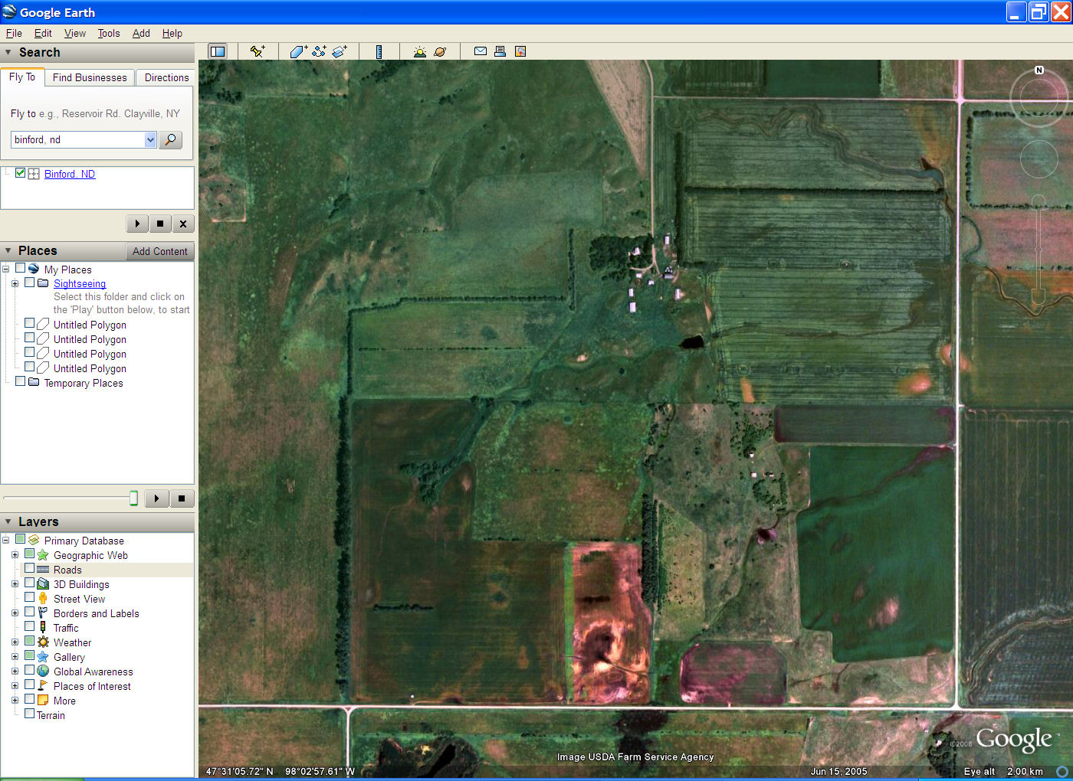Click the Places transparency slider handle
This screenshot has width=1073, height=781.
(133, 498)
